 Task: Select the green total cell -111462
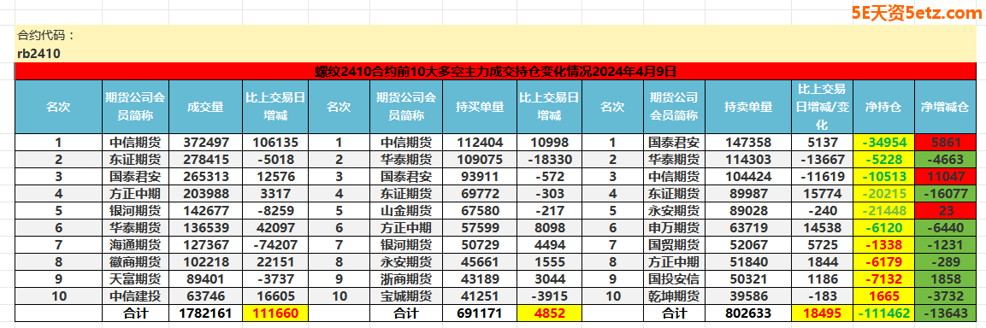point(884,313)
